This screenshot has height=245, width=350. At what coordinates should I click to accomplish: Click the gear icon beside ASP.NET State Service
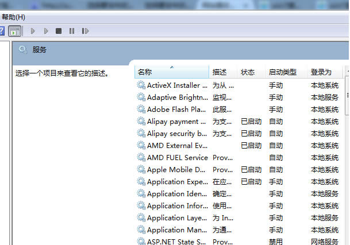(x=141, y=242)
